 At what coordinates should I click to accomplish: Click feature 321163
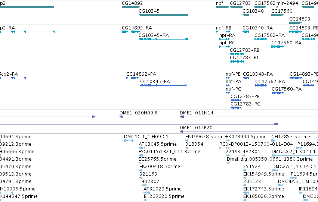141,178
